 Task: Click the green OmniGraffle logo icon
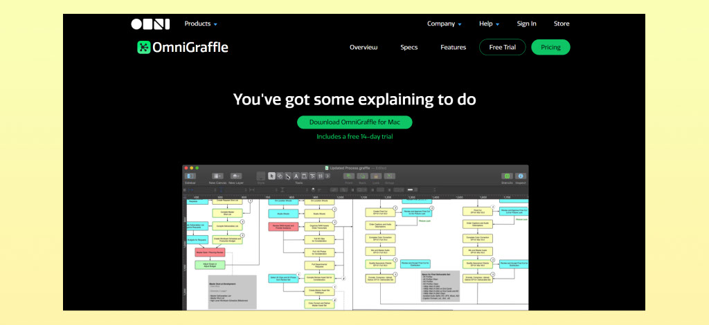(x=144, y=48)
